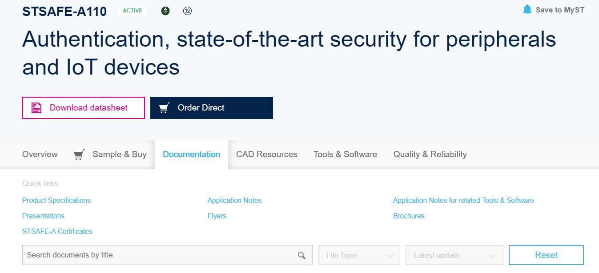Viewport: 599px width, 273px height.
Task: Click the Download datasheet button
Action: [x=84, y=107]
